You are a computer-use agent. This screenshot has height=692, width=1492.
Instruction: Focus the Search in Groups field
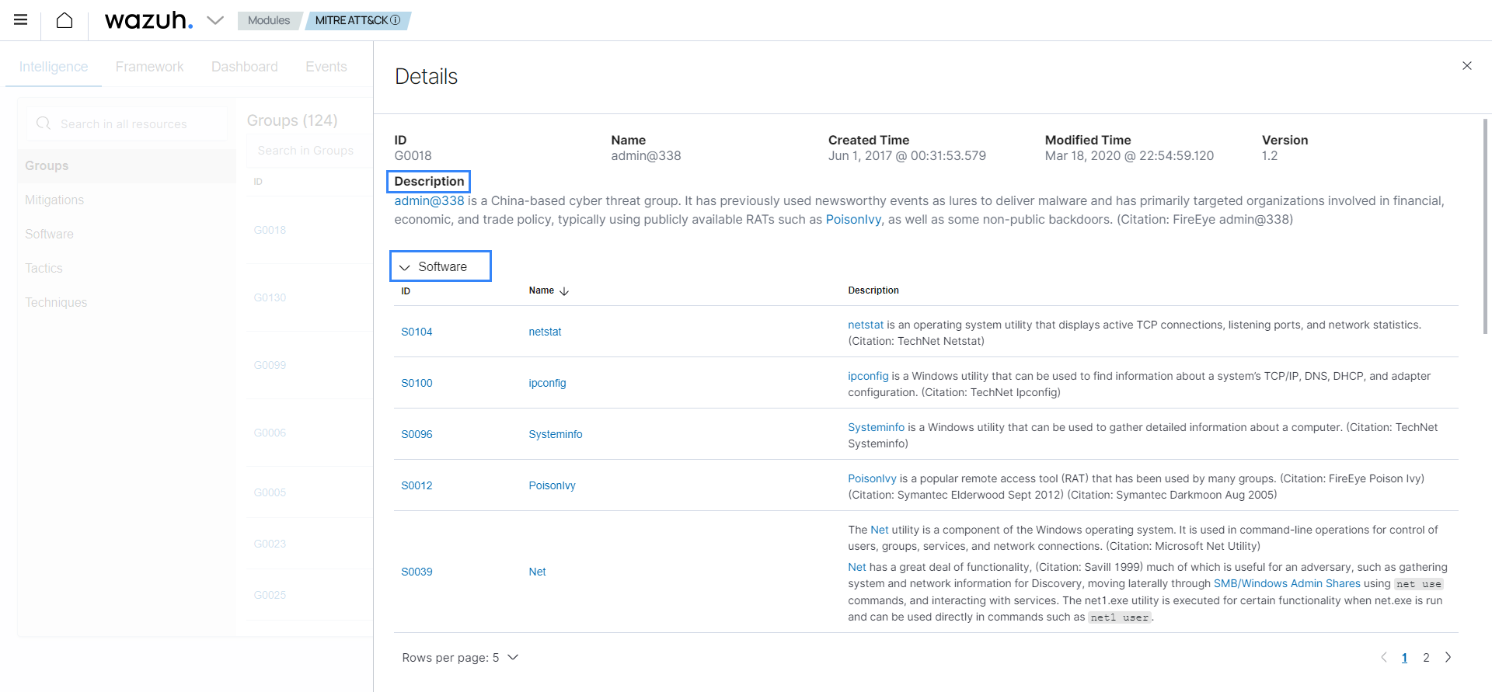pyautogui.click(x=309, y=151)
